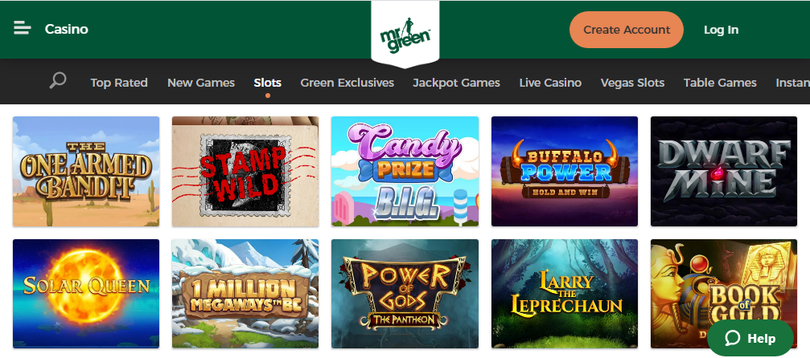The height and width of the screenshot is (358, 810).
Task: Launch the Dwarf Mine slot
Action: point(724,171)
